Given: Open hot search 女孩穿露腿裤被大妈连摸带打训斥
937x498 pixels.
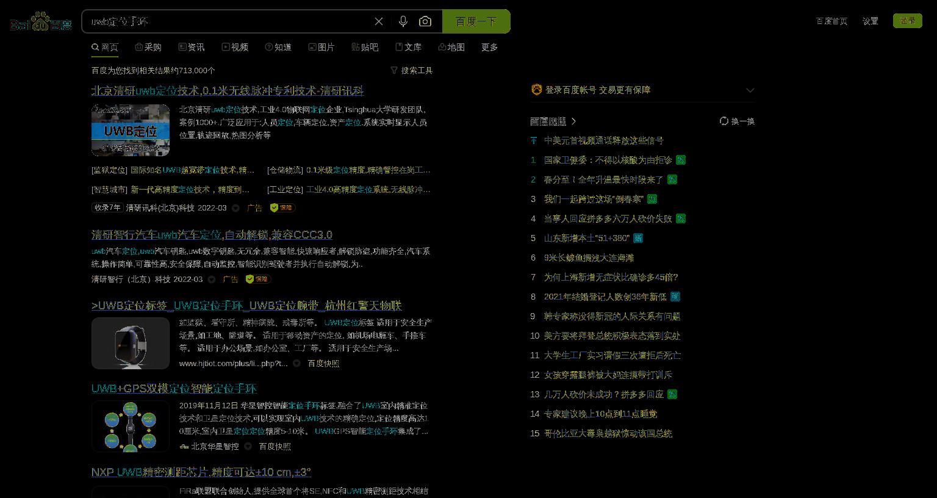Looking at the screenshot, I should [608, 375].
